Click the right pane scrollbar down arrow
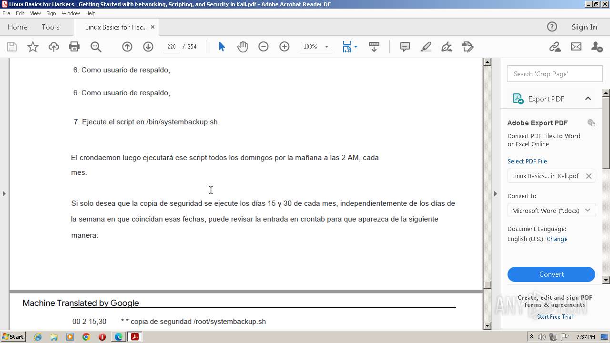This screenshot has width=610, height=343. (x=606, y=280)
